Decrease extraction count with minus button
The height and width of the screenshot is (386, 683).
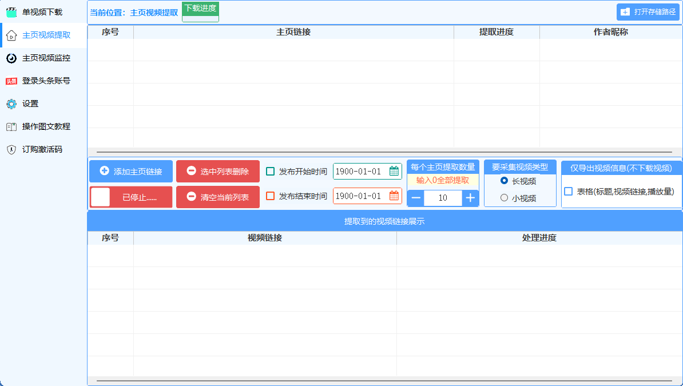pos(416,198)
